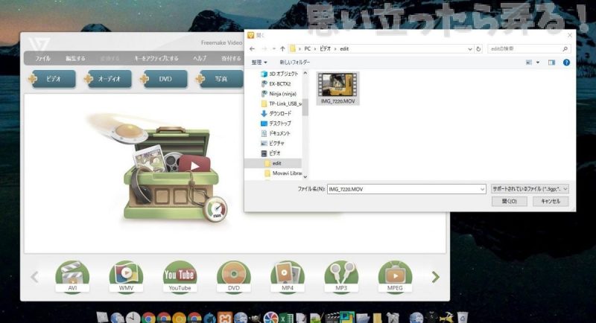Screen dimensions: 596x323
Task: Add audio with +オーディオ button
Action: point(107,79)
